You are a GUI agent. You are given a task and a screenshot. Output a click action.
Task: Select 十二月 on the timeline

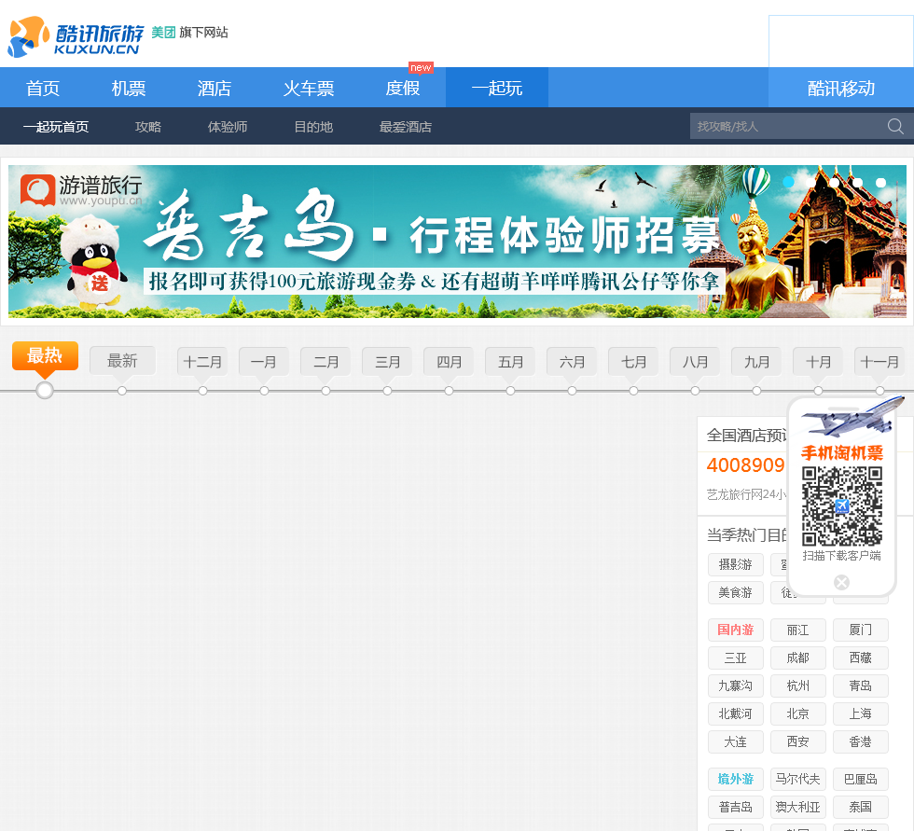[x=202, y=362]
